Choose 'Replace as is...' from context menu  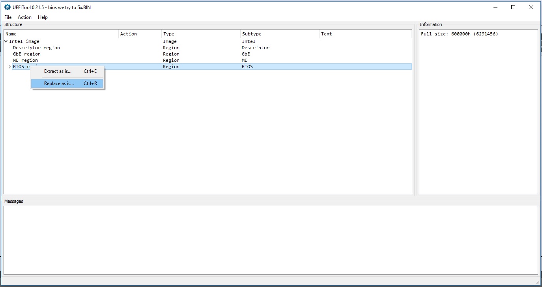click(67, 83)
